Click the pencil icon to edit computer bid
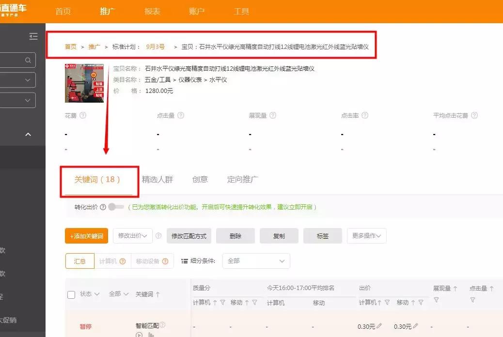 tap(380, 326)
